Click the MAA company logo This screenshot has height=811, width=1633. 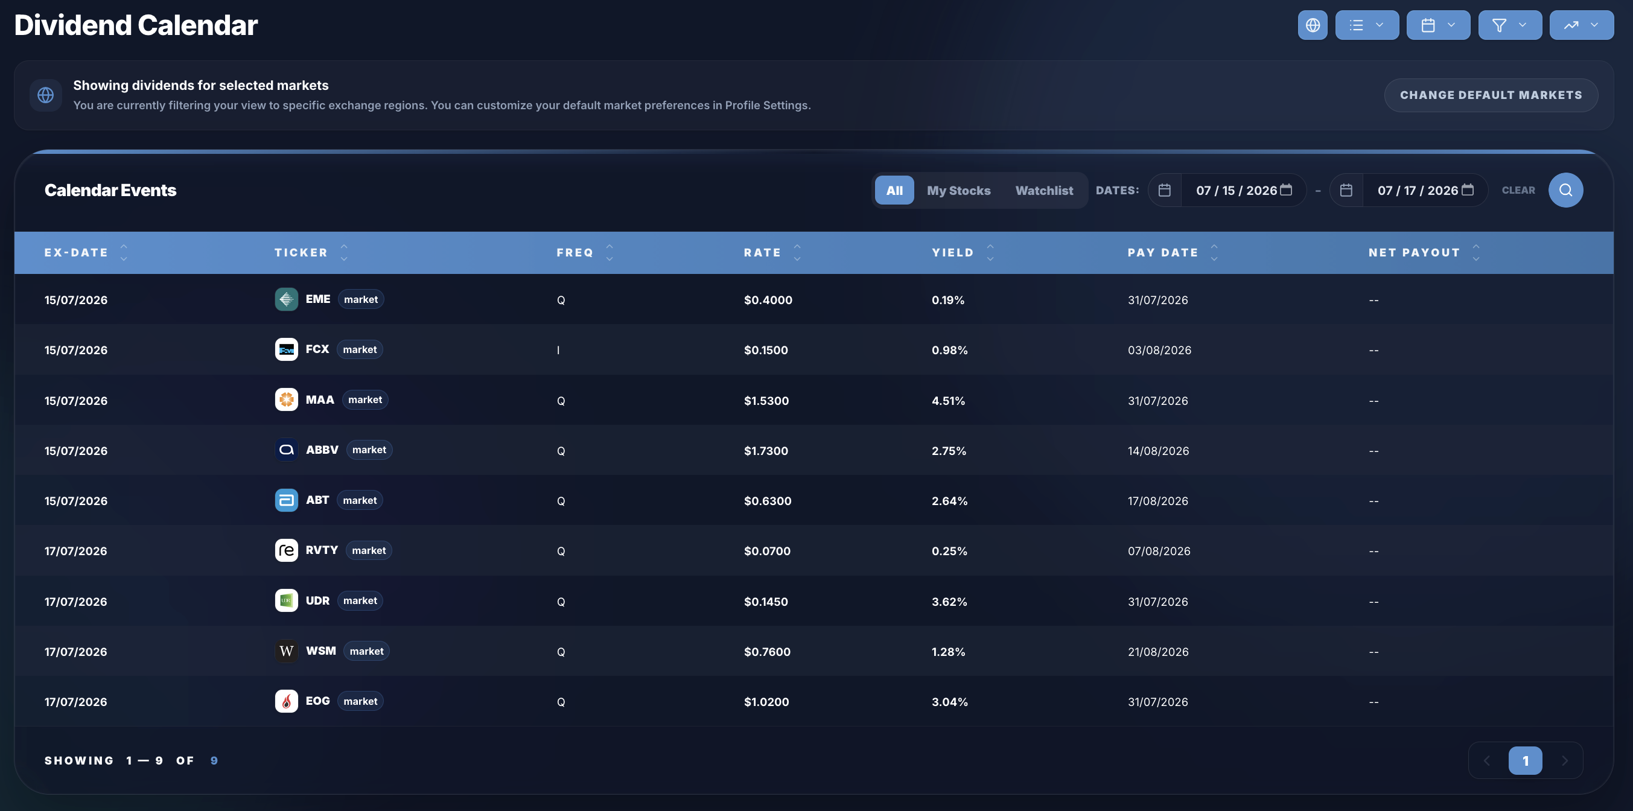click(x=286, y=399)
